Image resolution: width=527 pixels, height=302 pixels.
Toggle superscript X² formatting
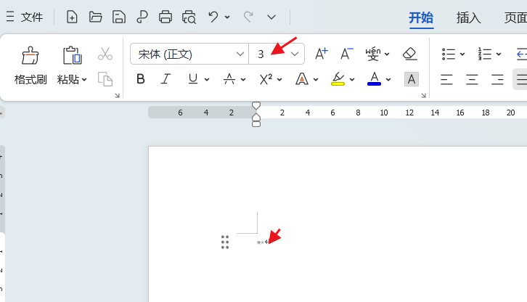point(266,79)
